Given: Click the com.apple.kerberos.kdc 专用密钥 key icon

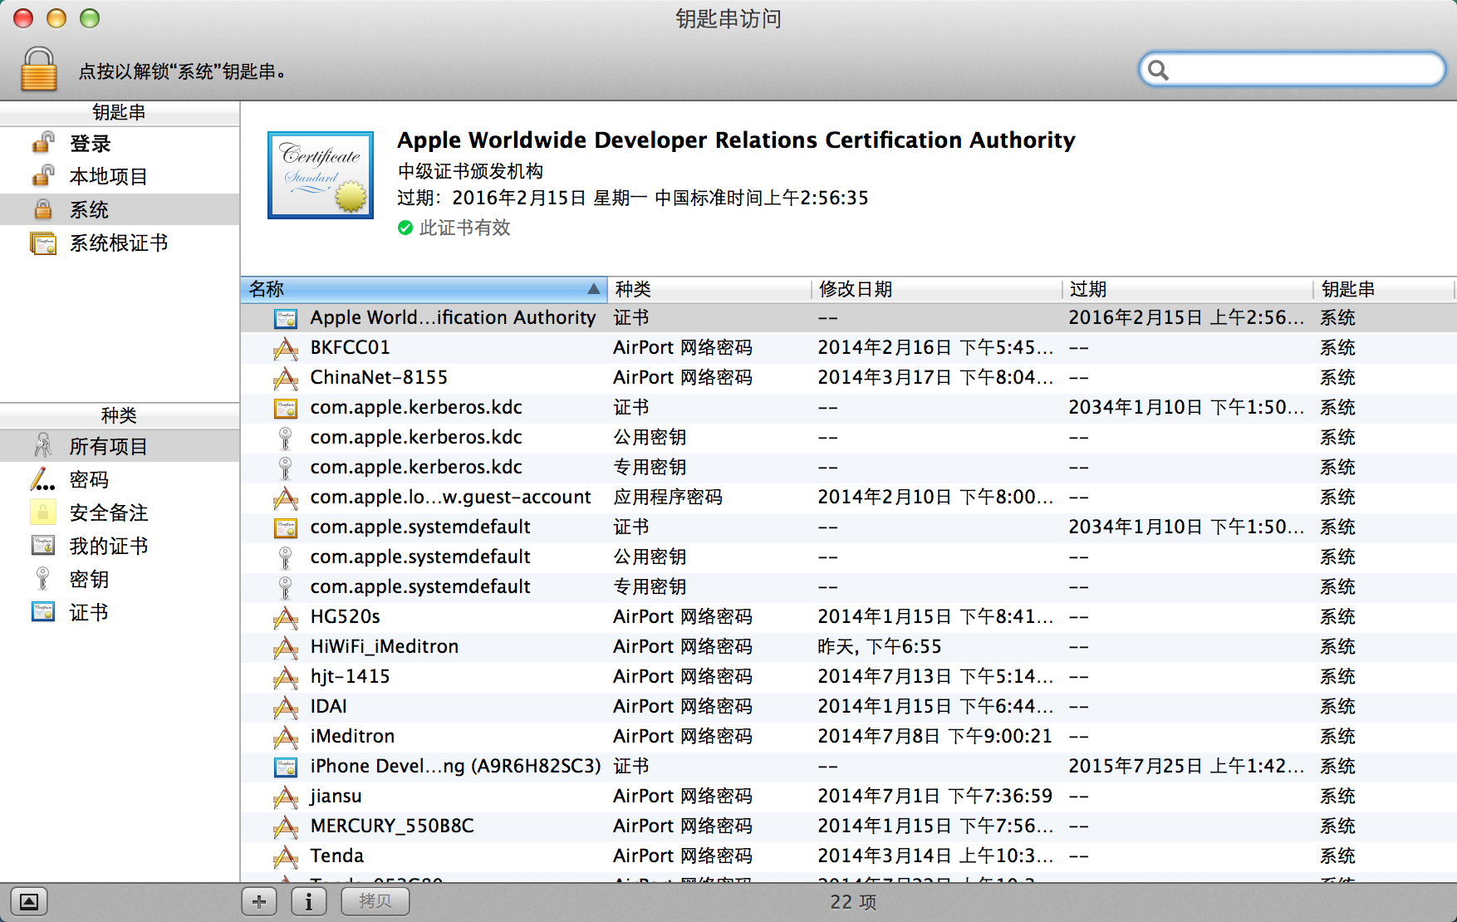Looking at the screenshot, I should pos(286,468).
